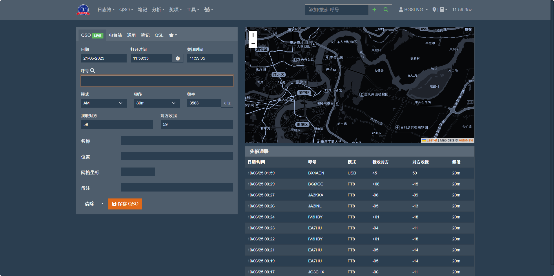Screen dimensions: 554x276
Task: Open the mode dropdown showing AM
Action: (104, 103)
